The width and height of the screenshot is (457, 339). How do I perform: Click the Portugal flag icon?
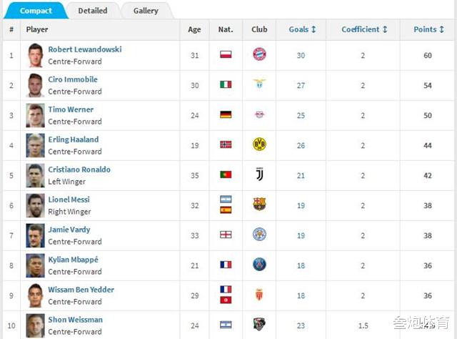pyautogui.click(x=226, y=175)
